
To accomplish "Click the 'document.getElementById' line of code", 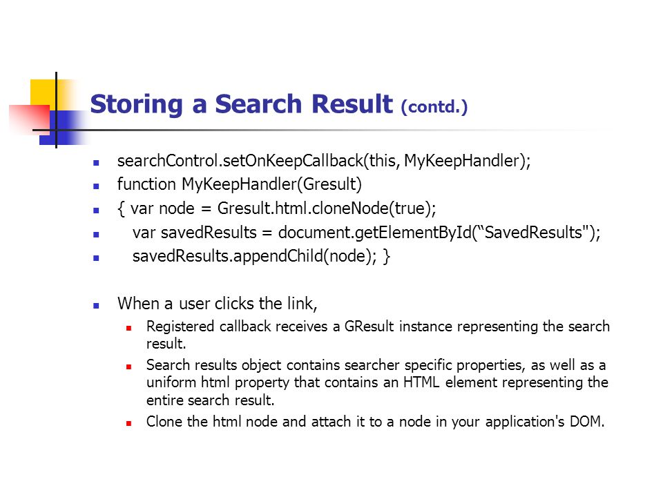I will pyautogui.click(x=366, y=233).
